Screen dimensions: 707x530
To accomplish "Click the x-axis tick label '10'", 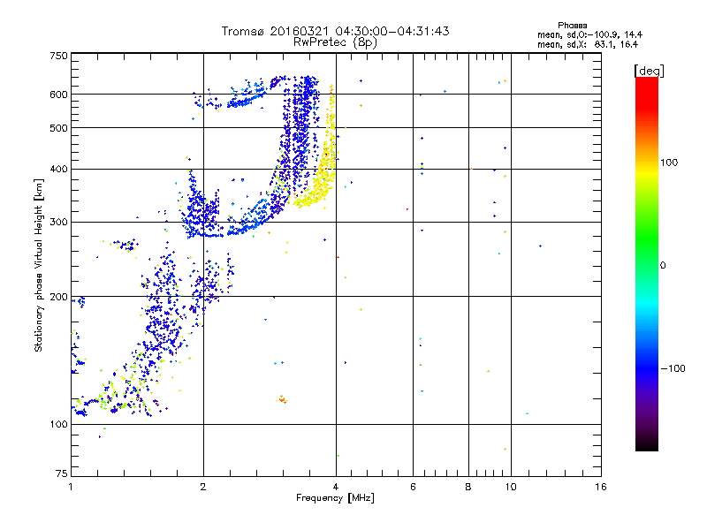I will (511, 487).
